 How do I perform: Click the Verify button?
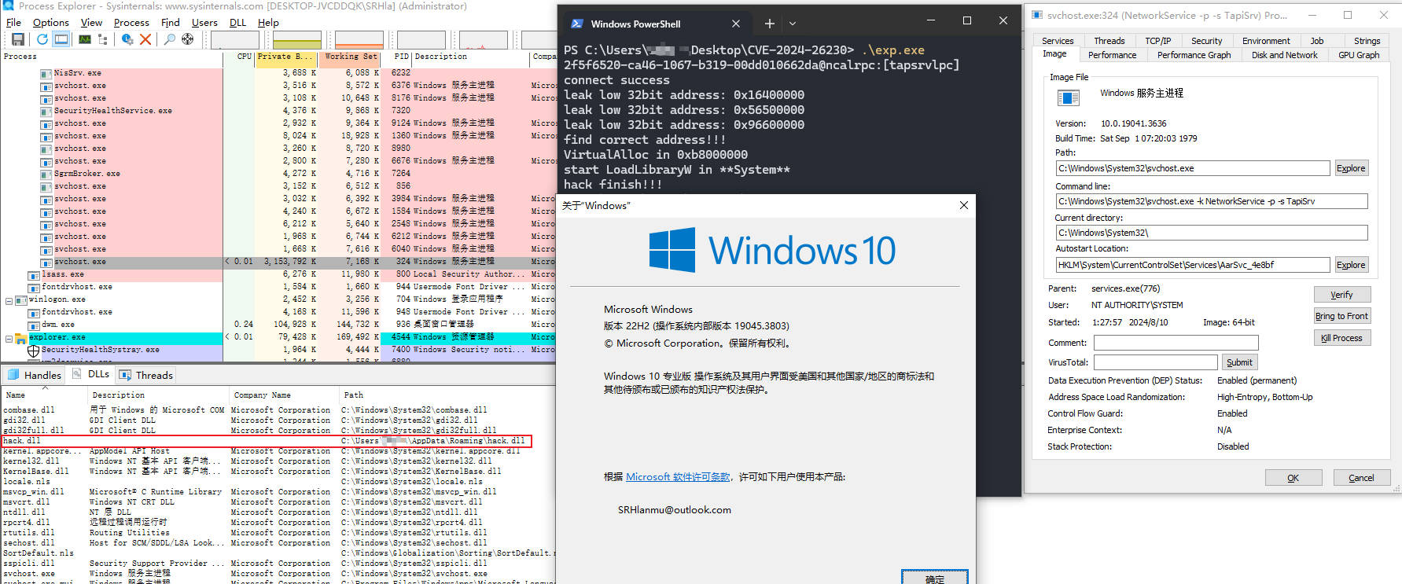click(x=1342, y=295)
